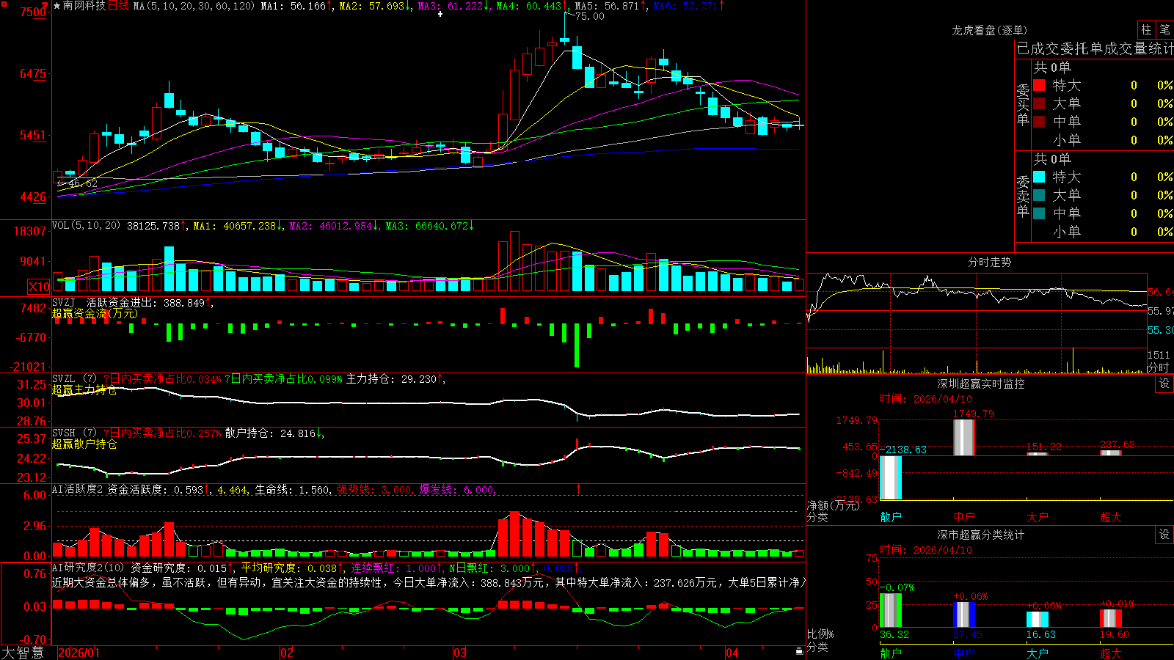
Task: Click the 75.00 high price annotation
Action: (590, 16)
